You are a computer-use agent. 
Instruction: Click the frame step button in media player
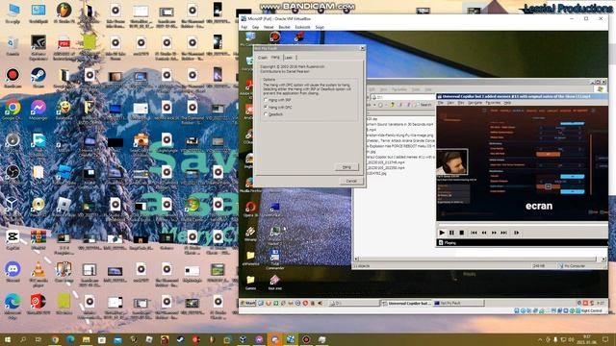pos(516,233)
